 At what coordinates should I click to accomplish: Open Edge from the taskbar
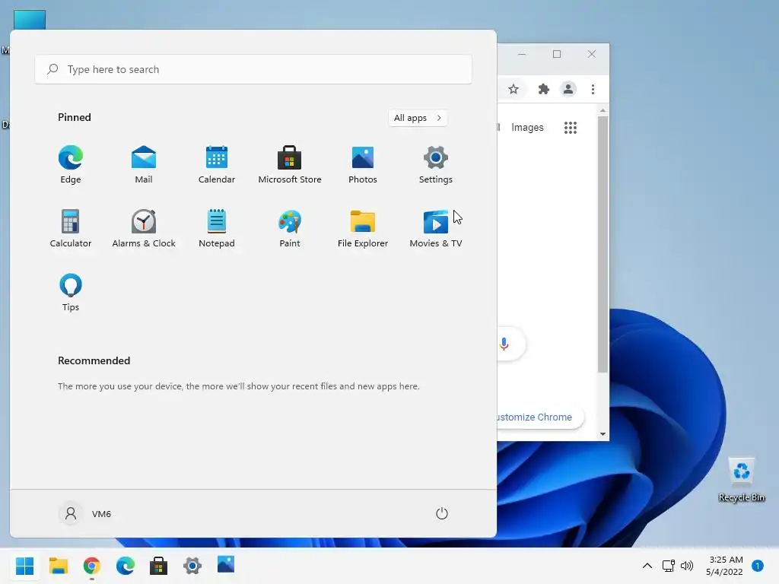[126, 566]
